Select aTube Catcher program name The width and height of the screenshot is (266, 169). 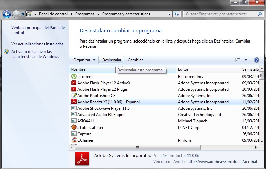[x=90, y=128]
